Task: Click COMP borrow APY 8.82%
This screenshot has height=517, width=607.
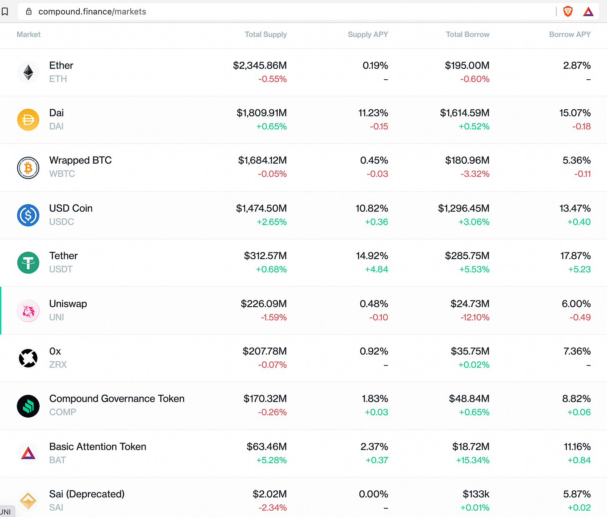Action: [576, 399]
